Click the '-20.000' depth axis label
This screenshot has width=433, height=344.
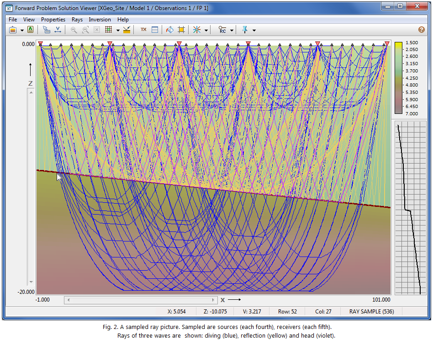click(26, 292)
